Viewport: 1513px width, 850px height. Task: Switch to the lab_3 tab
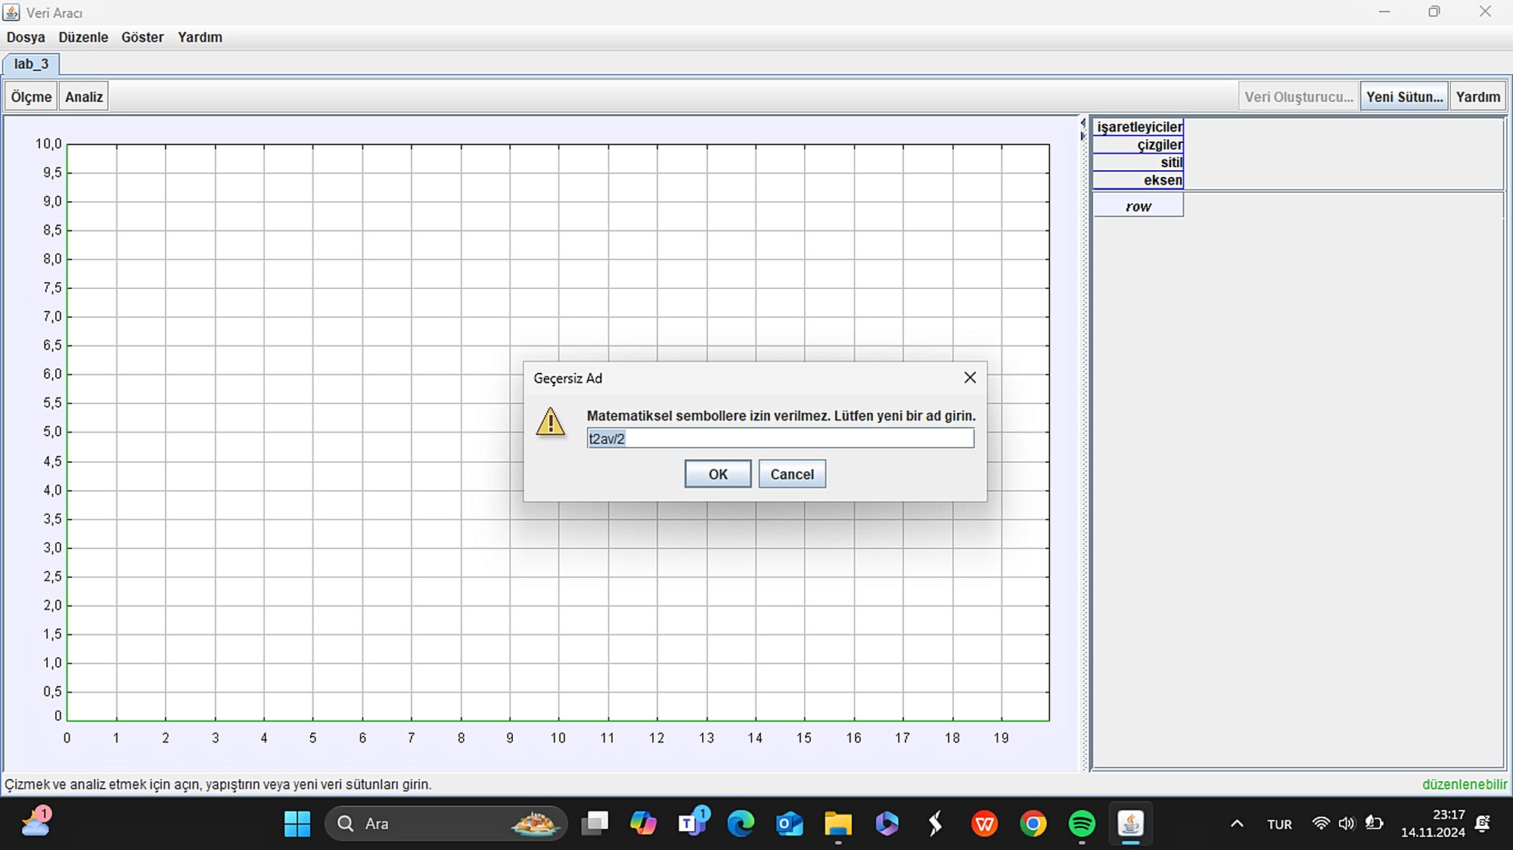click(x=31, y=64)
